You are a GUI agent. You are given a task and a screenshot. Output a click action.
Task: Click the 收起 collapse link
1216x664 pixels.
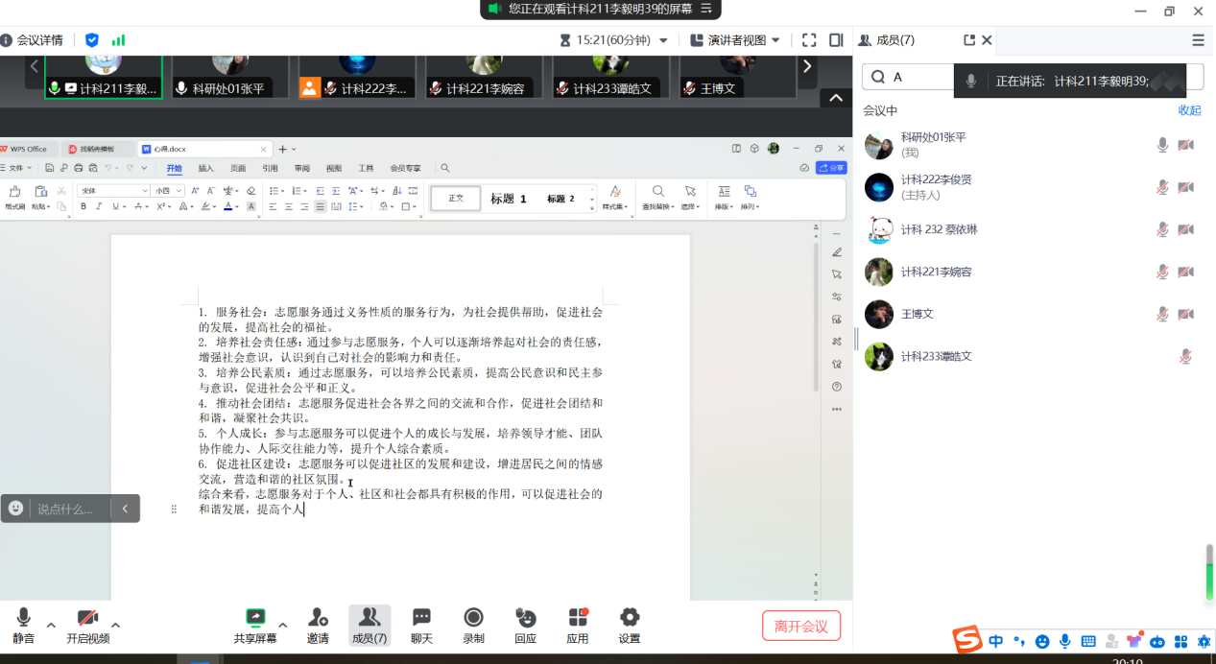[1189, 110]
